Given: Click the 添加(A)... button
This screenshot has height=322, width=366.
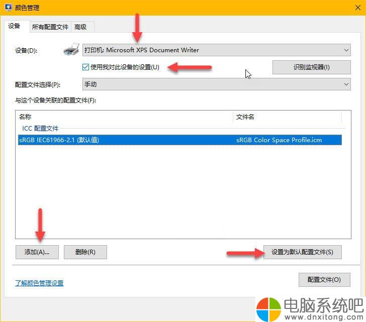Looking at the screenshot, I should click(x=37, y=252).
